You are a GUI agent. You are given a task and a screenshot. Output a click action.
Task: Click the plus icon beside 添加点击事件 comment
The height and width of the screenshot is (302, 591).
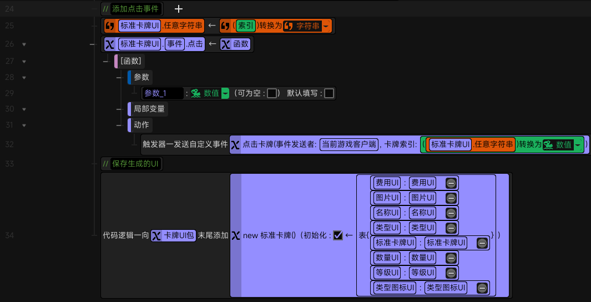click(179, 9)
